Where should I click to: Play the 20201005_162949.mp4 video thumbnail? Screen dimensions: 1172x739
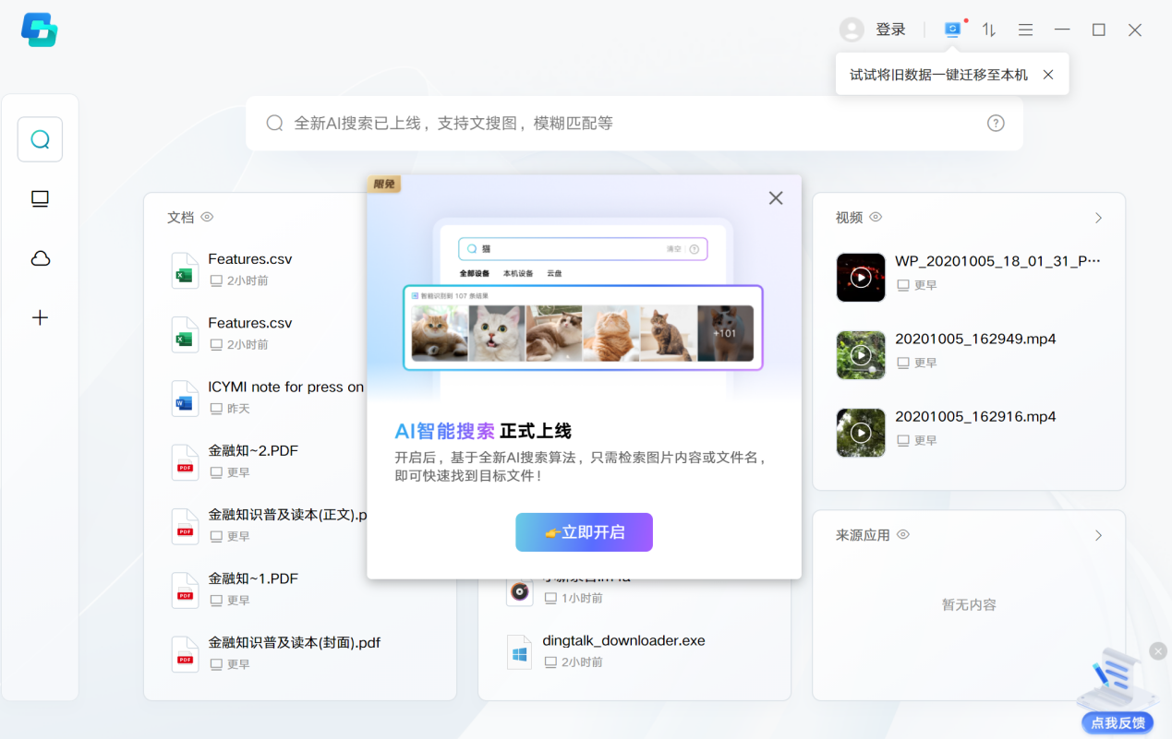coord(861,355)
